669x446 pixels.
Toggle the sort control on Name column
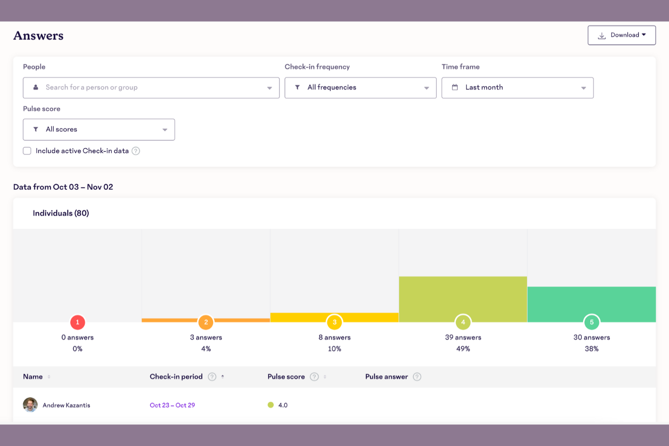tap(49, 376)
